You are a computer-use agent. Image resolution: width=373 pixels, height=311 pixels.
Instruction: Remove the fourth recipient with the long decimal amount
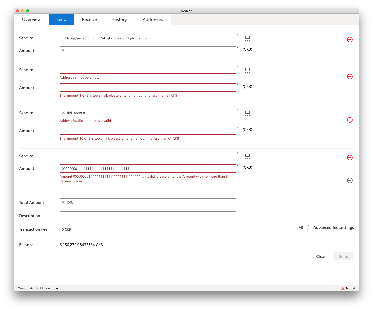pos(350,158)
